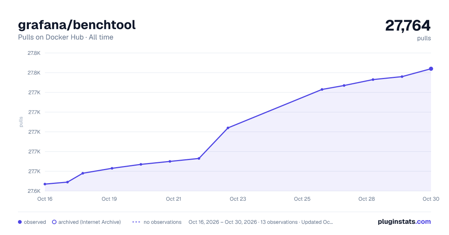This screenshot has height=235, width=449.
Task: Click the "Oct 16, 2026 – Oct 30, 2026" footer text
Action: pos(223,222)
